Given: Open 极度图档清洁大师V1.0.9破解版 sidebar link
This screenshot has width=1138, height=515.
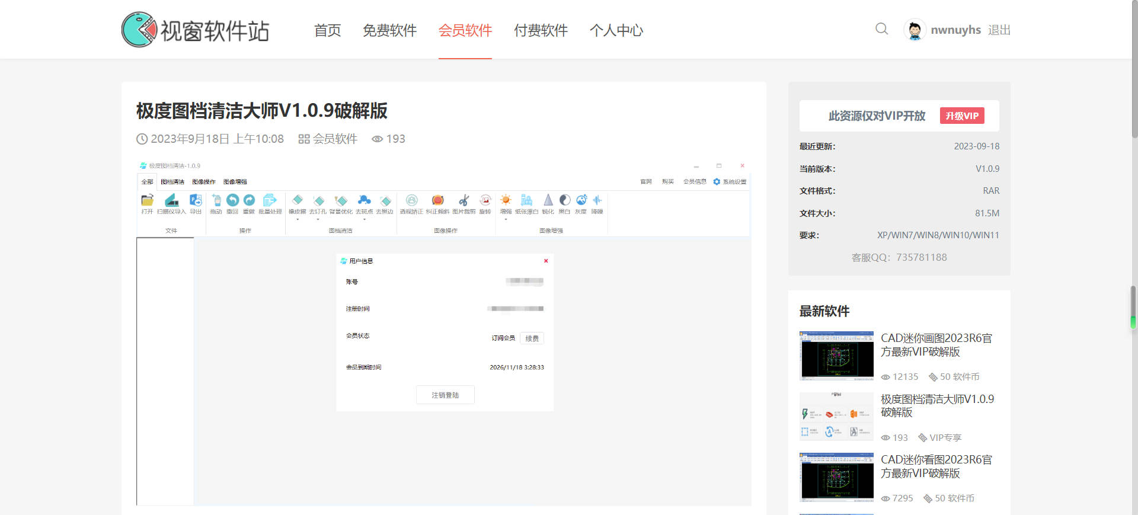Looking at the screenshot, I should click(937, 405).
